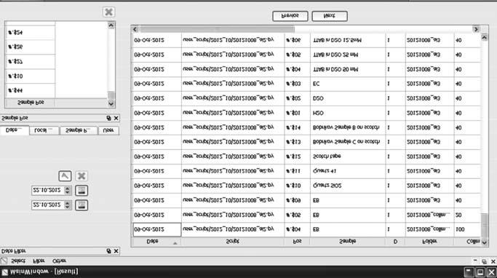Sort table by Folder column header
The height and width of the screenshot is (278, 497).
coord(429,242)
